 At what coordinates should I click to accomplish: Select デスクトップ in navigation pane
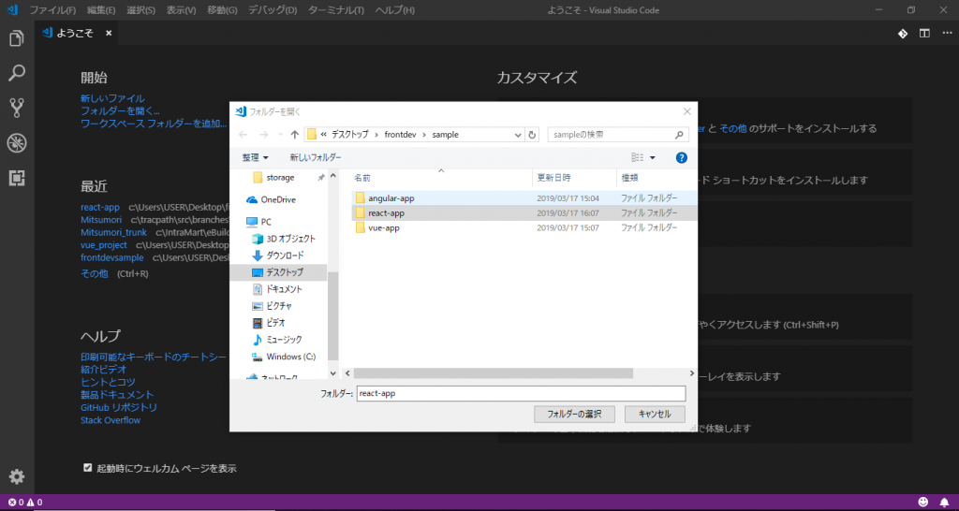278,271
